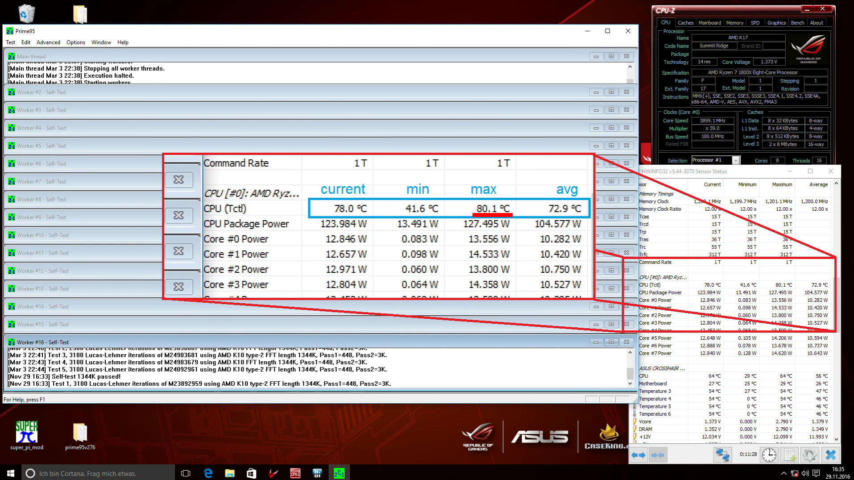Switch to the Memory tab in CPU-Z
The width and height of the screenshot is (854, 480).
click(734, 23)
